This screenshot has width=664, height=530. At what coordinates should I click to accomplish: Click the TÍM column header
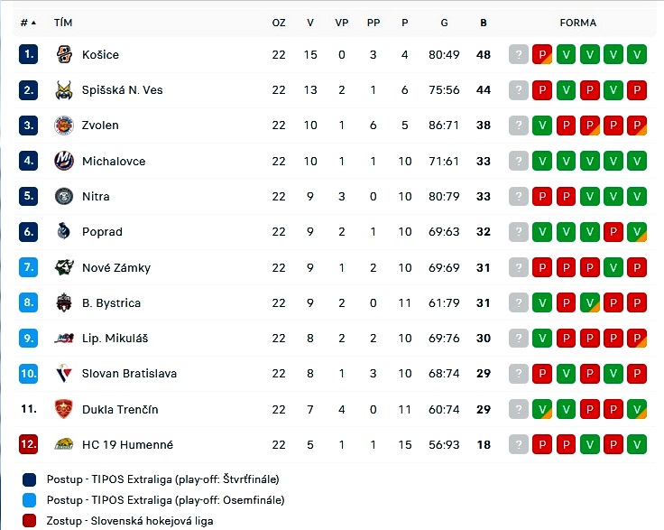(x=63, y=23)
